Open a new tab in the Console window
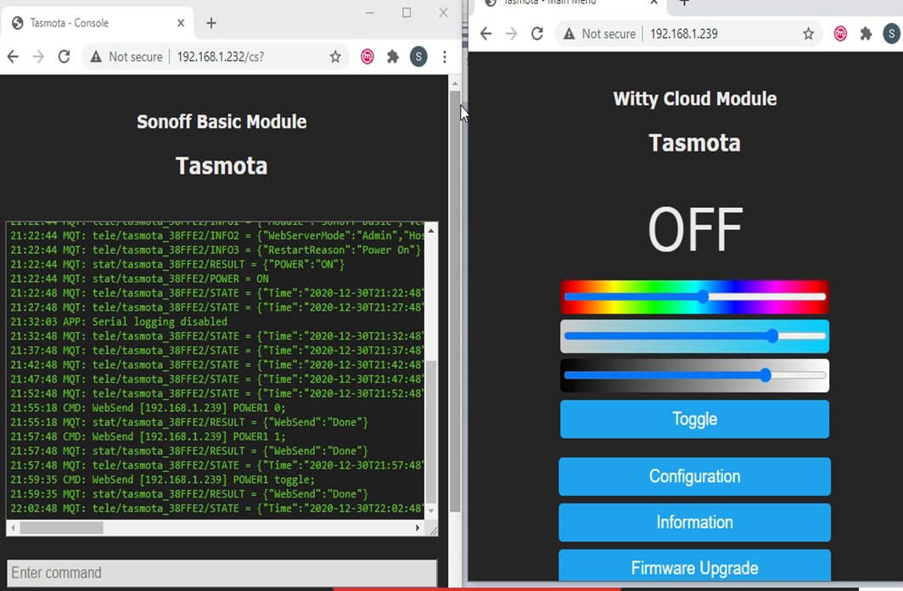The width and height of the screenshot is (903, 591). [211, 23]
